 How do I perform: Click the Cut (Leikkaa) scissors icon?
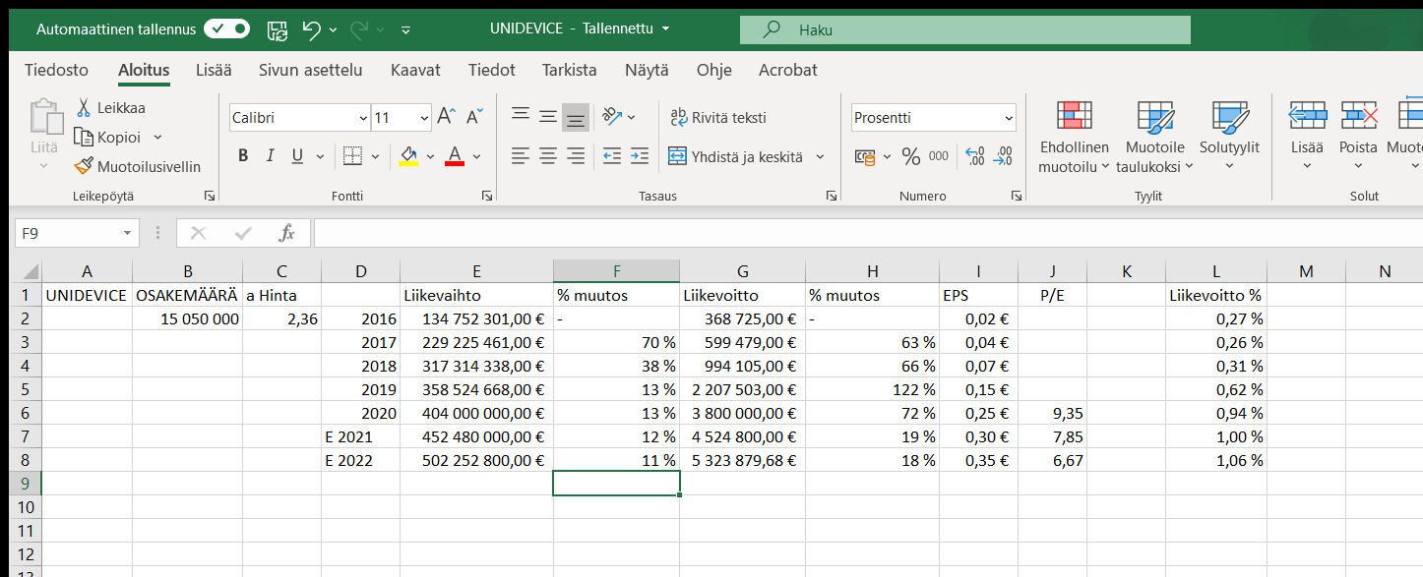point(84,107)
